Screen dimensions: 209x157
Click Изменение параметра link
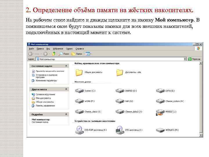(46, 81)
